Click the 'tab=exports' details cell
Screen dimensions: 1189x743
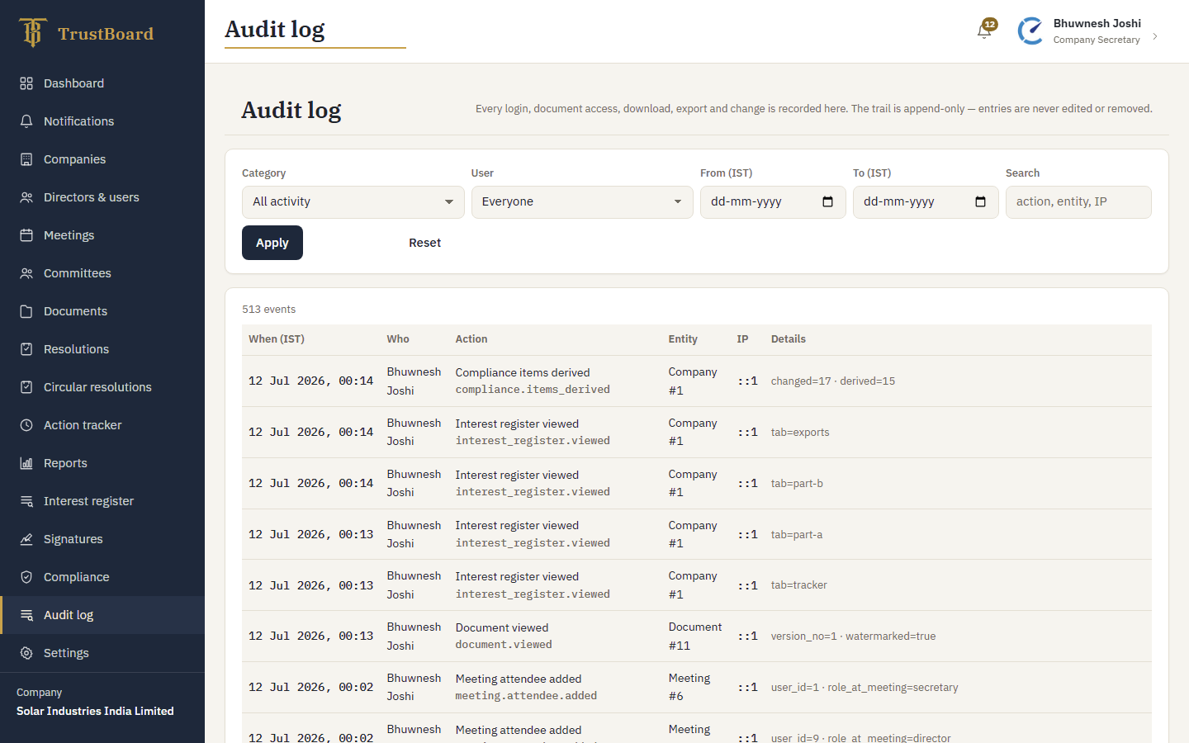point(800,433)
